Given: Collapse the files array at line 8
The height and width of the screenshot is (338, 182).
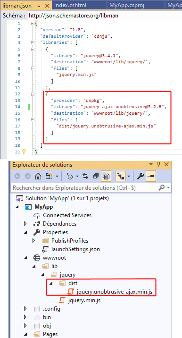Looking at the screenshot, I should [33, 68].
